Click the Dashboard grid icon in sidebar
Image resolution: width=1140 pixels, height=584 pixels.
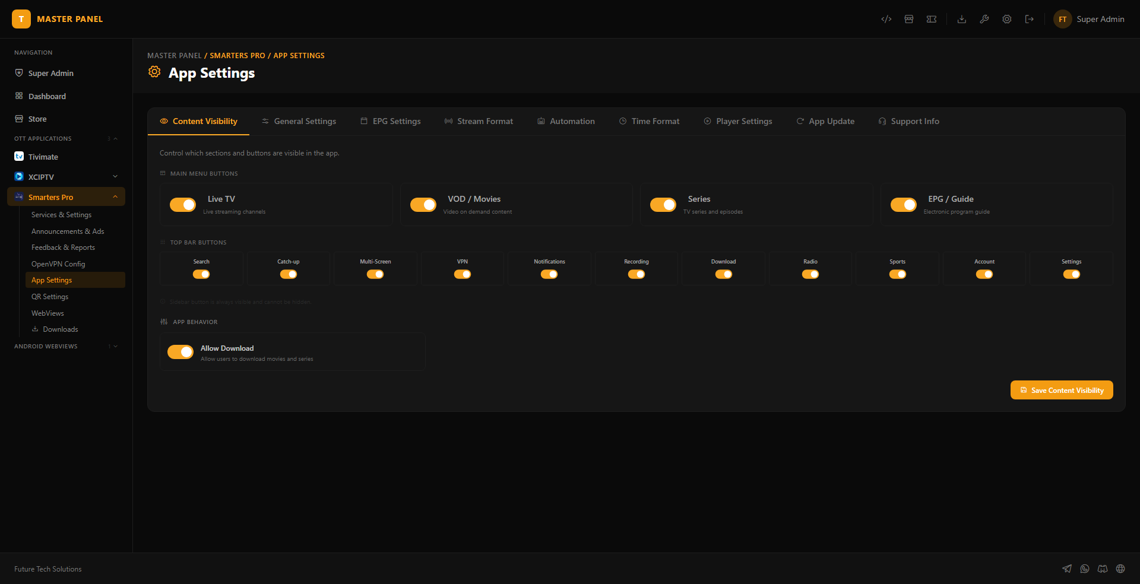19,96
